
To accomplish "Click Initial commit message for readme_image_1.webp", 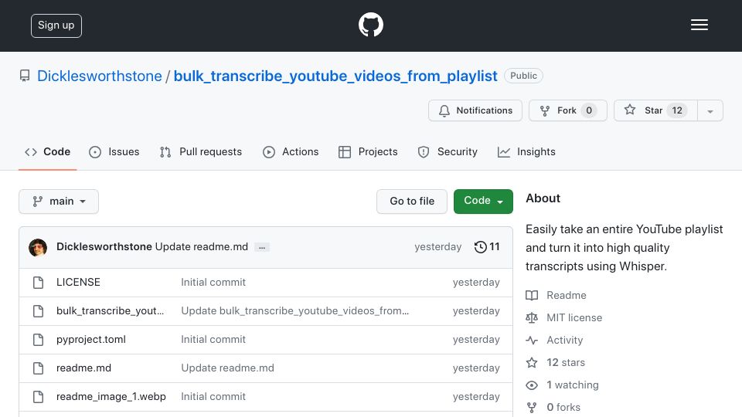I will 213,397.
